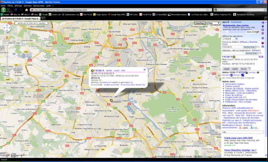Open the Affichage menu
Viewport: 268px width, 162px height.
18,6
